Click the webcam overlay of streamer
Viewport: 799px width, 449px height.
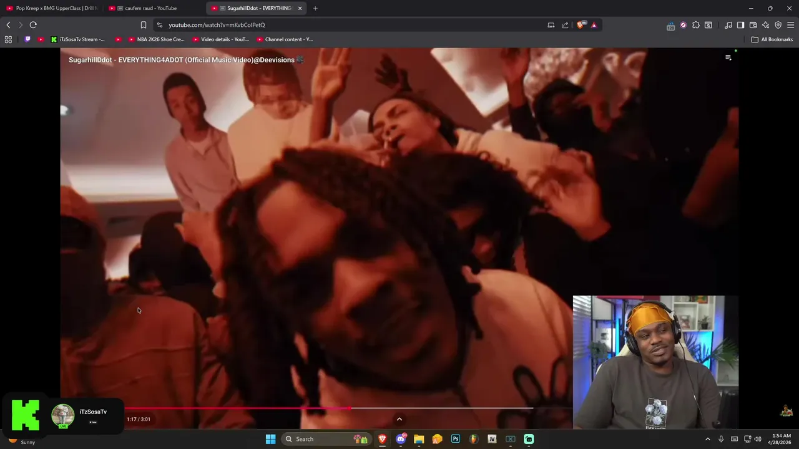click(655, 362)
